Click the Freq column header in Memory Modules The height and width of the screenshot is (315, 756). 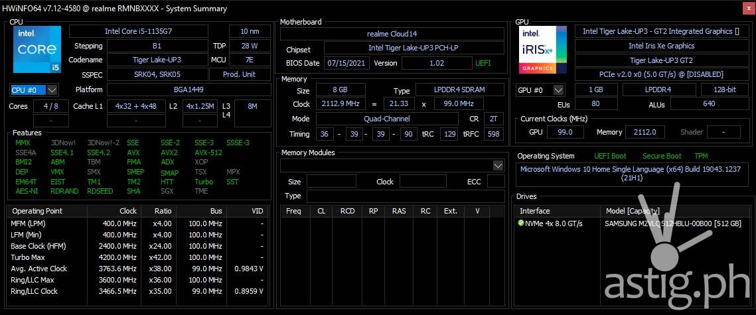[293, 211]
